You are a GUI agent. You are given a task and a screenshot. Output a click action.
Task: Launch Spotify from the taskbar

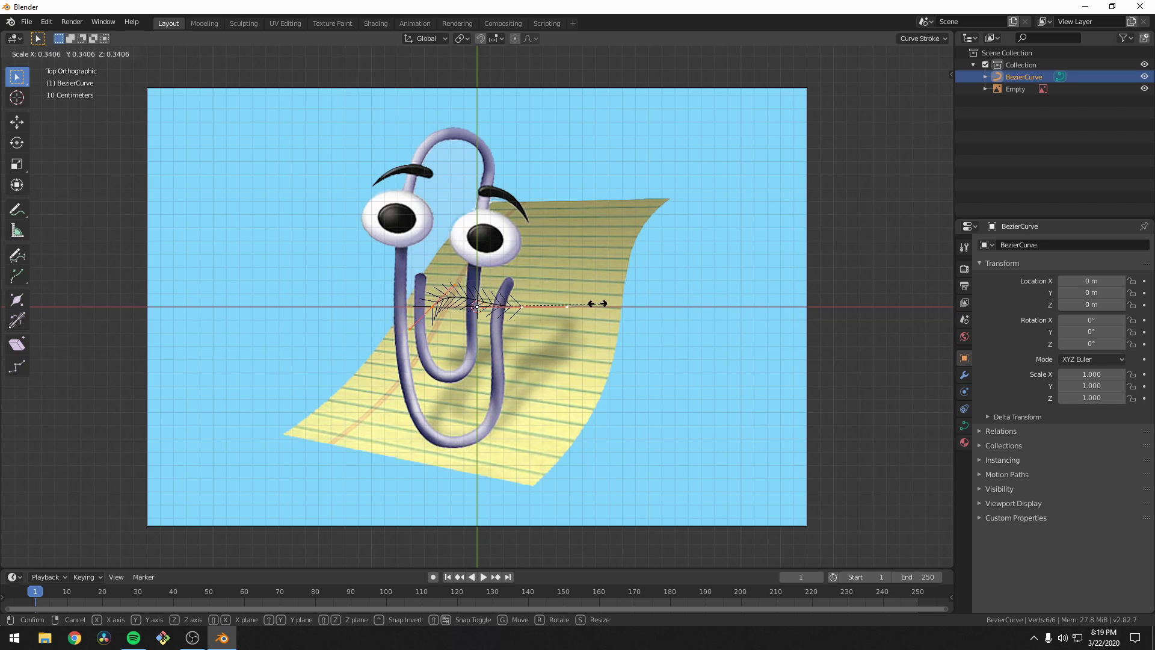[133, 638]
